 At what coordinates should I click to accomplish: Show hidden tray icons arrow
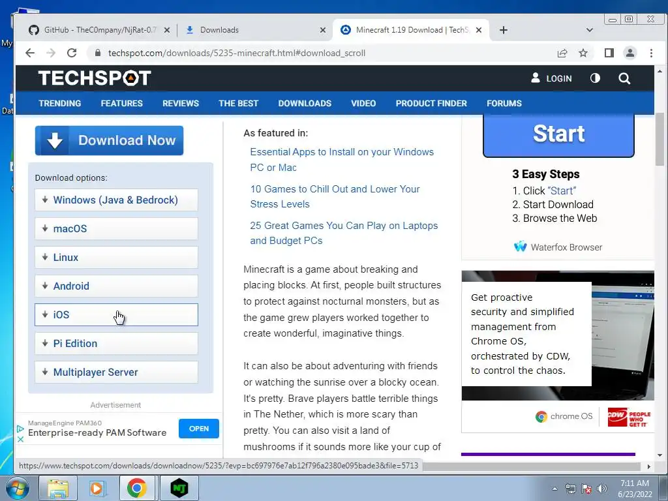coord(554,489)
